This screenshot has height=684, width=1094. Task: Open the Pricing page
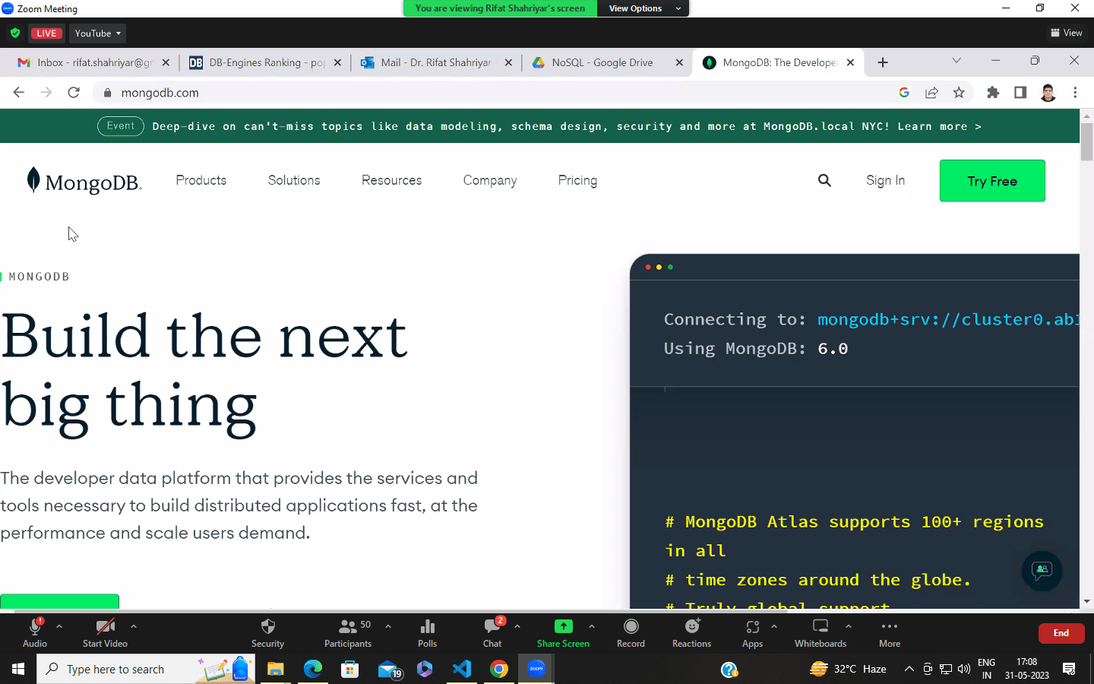(577, 180)
